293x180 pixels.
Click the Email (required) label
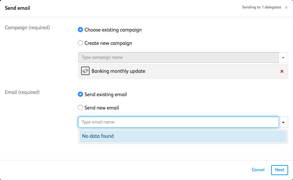(x=22, y=92)
